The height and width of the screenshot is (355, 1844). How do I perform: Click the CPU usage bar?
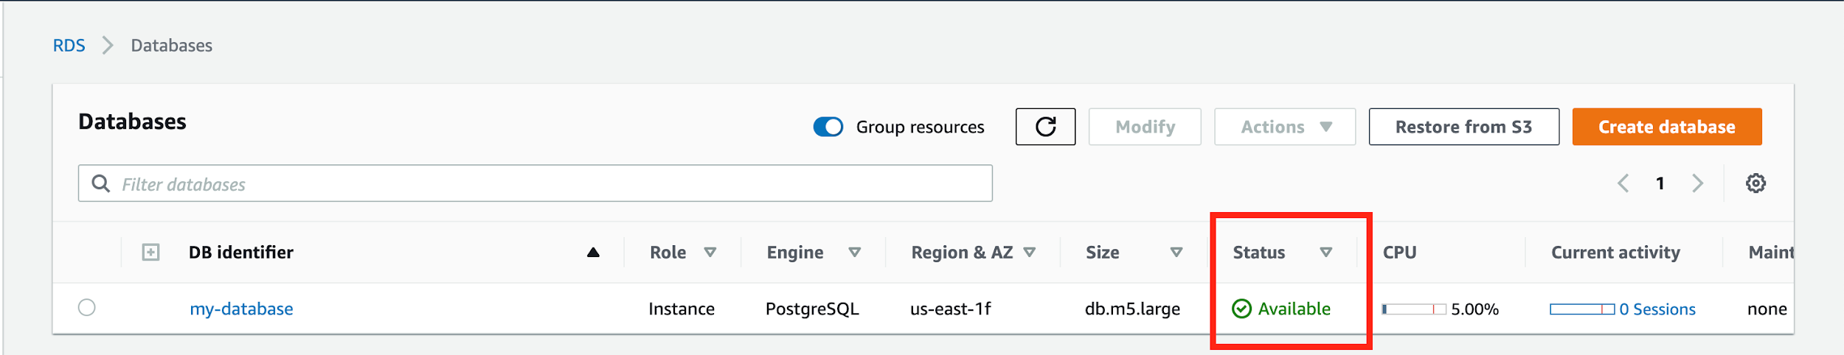click(x=1413, y=309)
